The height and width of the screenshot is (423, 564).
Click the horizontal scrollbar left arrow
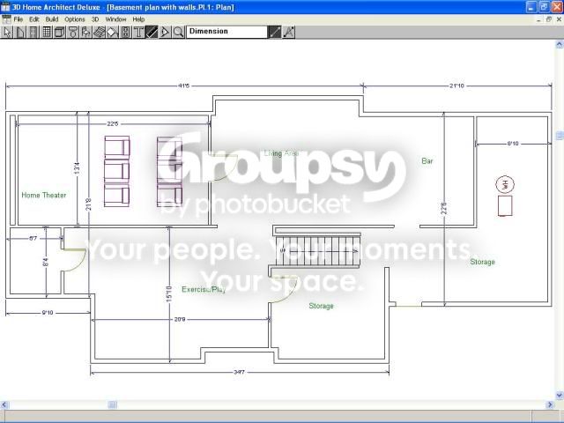[x=4, y=404]
